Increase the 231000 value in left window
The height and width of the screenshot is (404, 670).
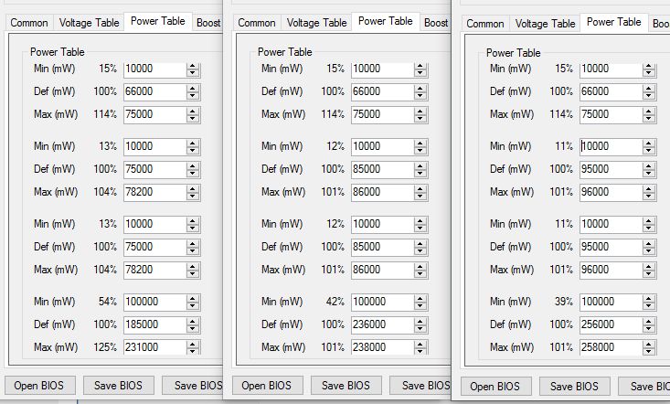click(x=193, y=345)
